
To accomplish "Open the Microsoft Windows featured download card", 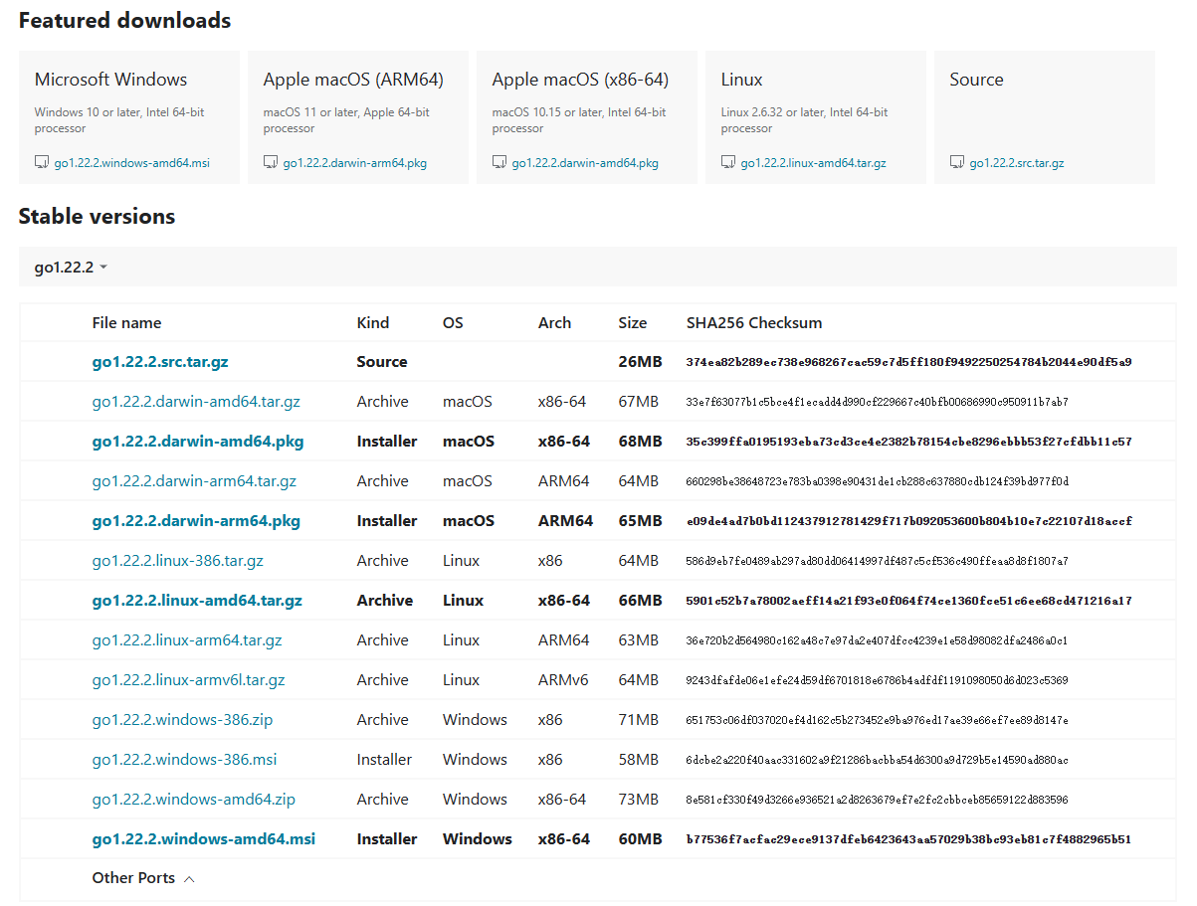I will pos(129,117).
